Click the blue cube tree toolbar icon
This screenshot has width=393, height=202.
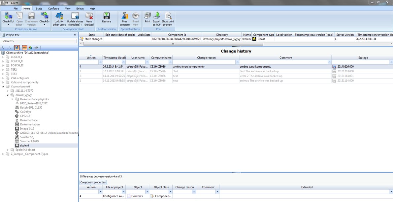pyautogui.click(x=17, y=48)
